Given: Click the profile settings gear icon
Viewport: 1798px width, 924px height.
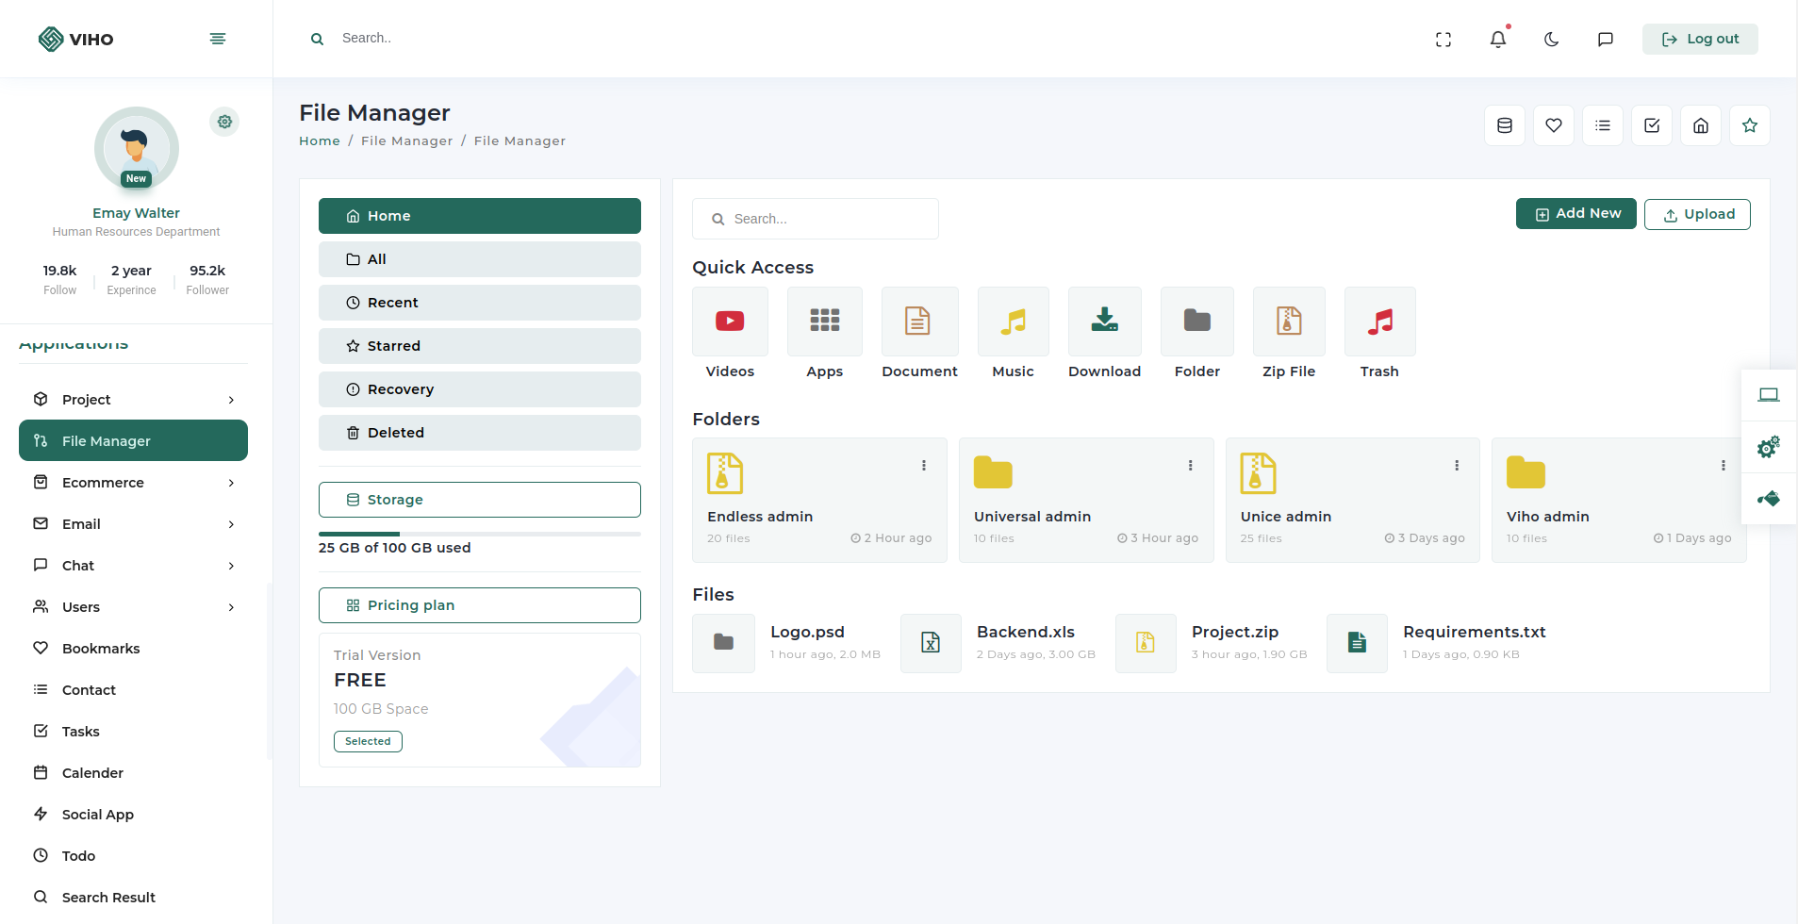Looking at the screenshot, I should click(x=224, y=122).
